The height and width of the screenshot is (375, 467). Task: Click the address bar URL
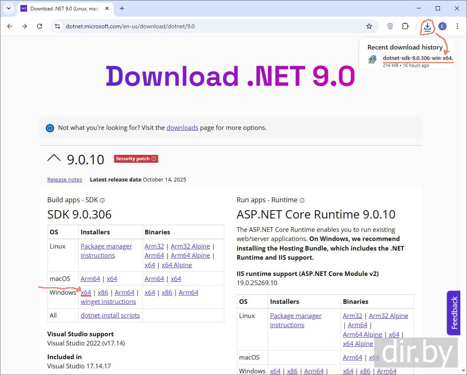[130, 26]
